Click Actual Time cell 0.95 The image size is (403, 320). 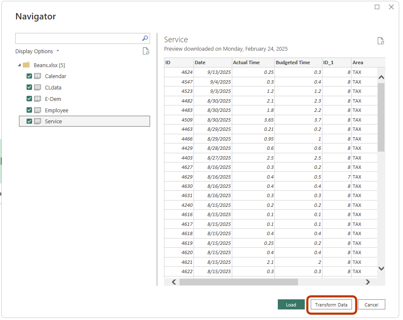click(253, 139)
